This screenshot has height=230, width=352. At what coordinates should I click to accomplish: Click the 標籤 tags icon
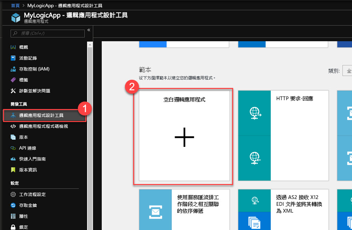click(x=13, y=80)
